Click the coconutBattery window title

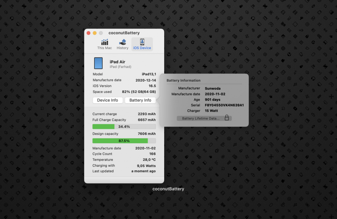[x=124, y=33]
